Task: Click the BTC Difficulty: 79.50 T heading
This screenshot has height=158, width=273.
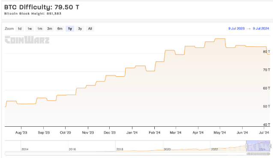Action: point(42,7)
